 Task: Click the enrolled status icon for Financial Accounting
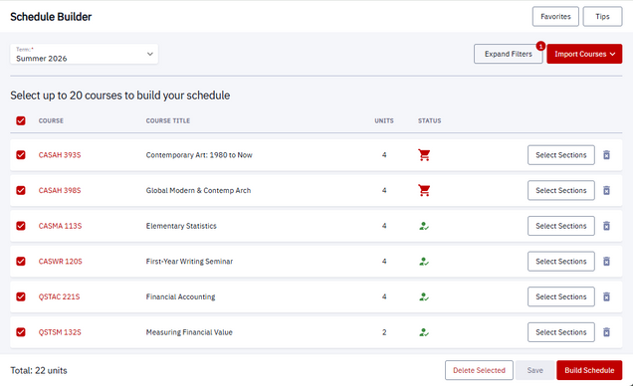pos(423,296)
